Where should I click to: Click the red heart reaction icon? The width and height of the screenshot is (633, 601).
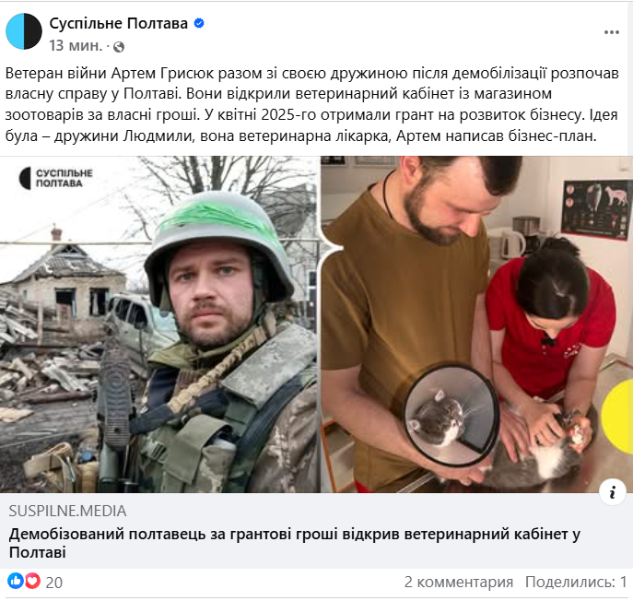[x=32, y=581]
